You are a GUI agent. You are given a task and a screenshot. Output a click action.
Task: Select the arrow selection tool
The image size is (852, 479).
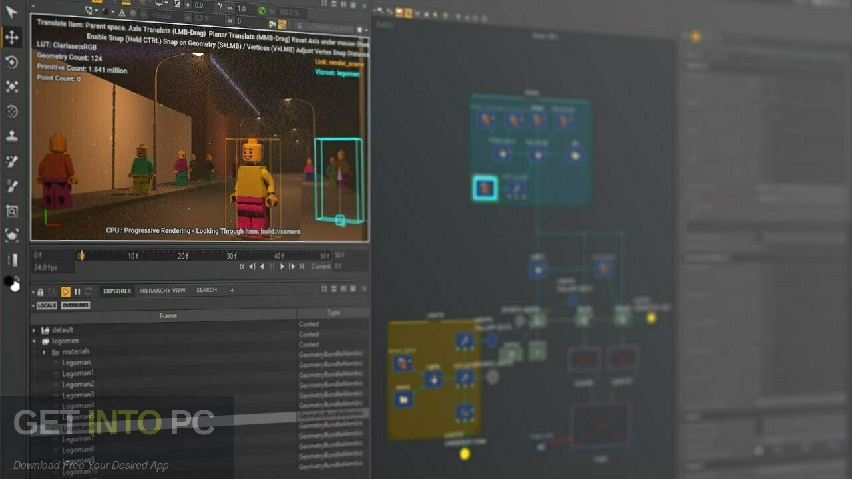click(11, 12)
